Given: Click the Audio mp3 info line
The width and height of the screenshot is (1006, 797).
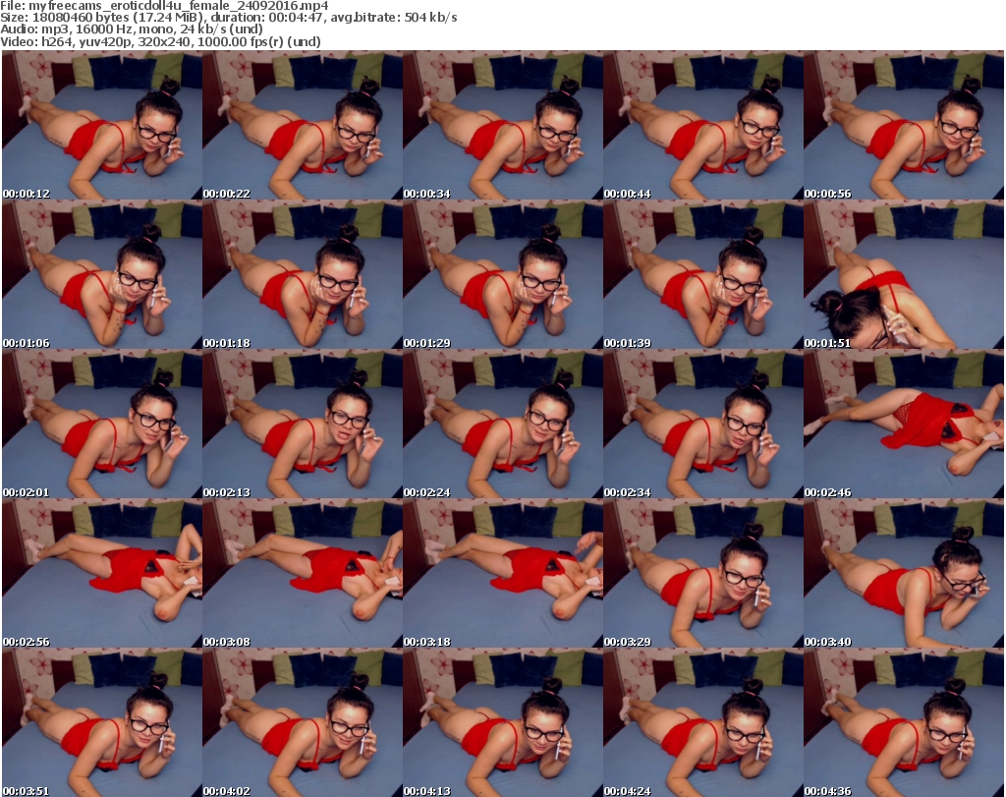Looking at the screenshot, I should [132, 29].
